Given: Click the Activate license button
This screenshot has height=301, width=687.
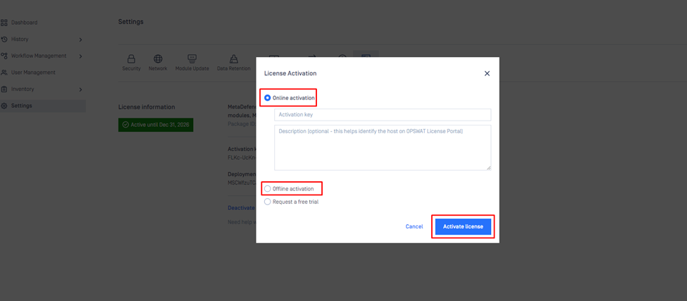Looking at the screenshot, I should coord(463,226).
